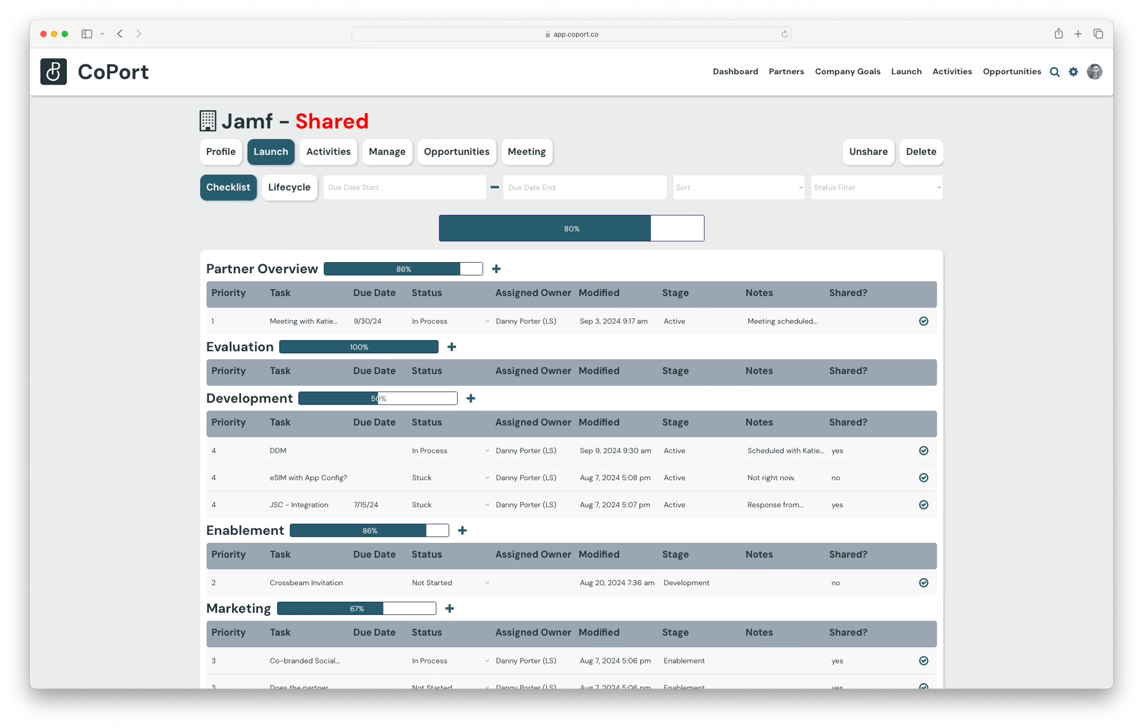Add a task to Partner Overview section
Image resolution: width=1143 pixels, height=728 pixels.
pos(496,269)
